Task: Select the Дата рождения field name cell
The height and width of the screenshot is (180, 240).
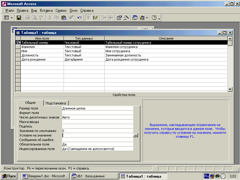Action: point(42,59)
